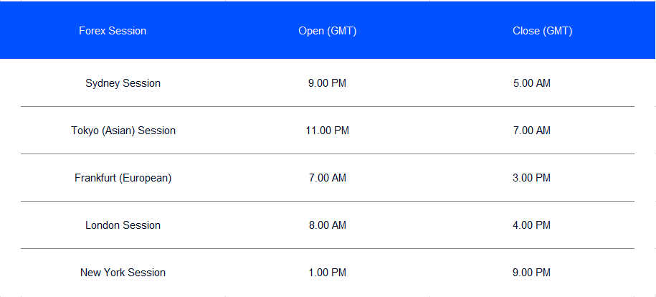Viewport: 656px width, 297px height.
Task: Select the New York Session label
Action: (123, 273)
